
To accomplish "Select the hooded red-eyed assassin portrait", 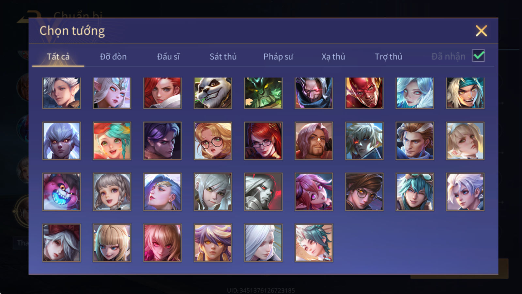I will [x=314, y=93].
